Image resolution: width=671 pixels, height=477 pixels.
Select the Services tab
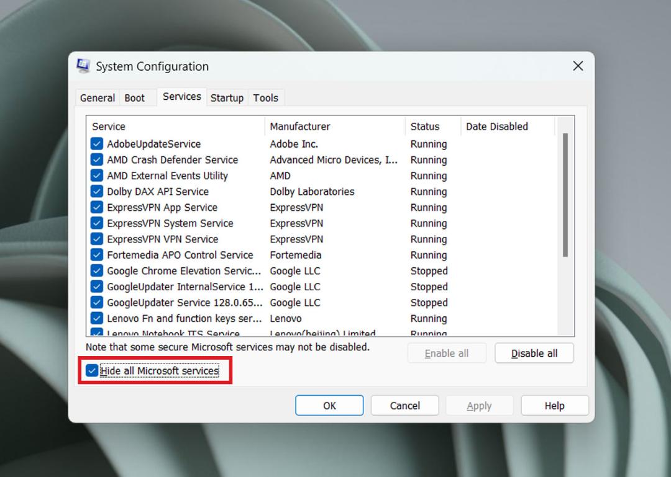coord(182,97)
